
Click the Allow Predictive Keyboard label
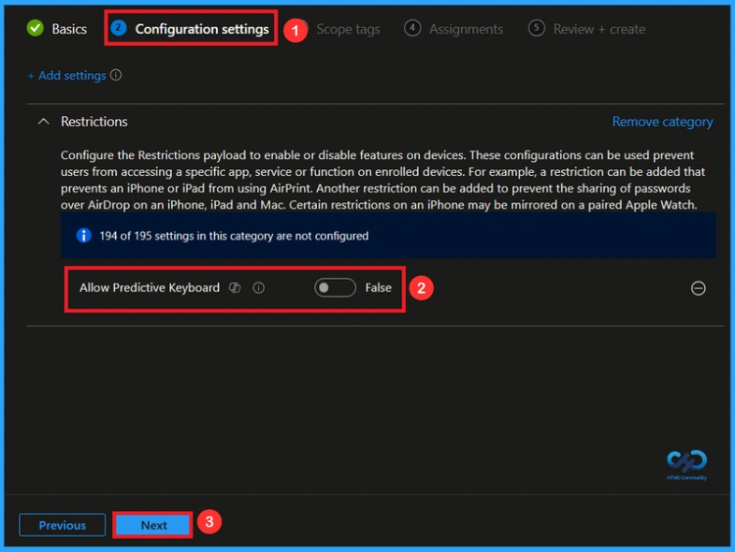pos(150,287)
